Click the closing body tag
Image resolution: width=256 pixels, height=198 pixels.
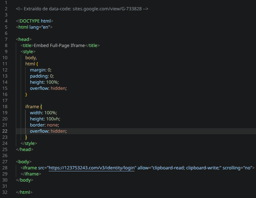click(25, 180)
